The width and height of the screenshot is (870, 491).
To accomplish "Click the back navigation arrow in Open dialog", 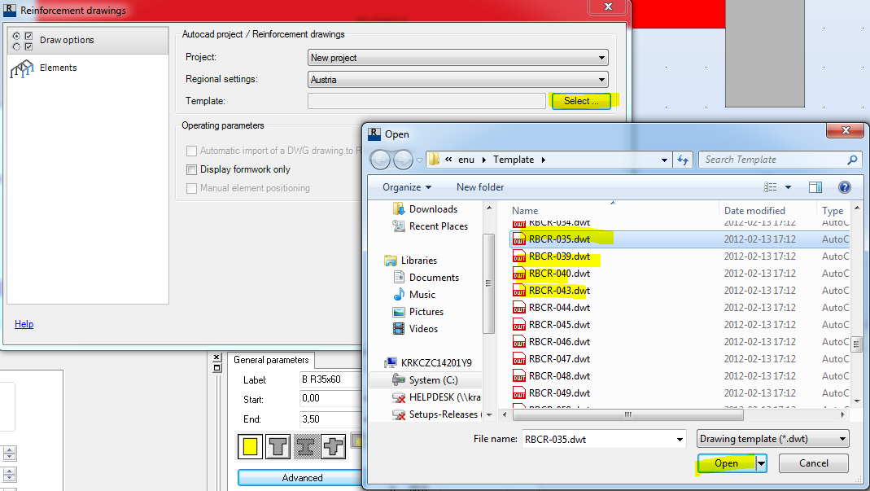I will click(379, 160).
